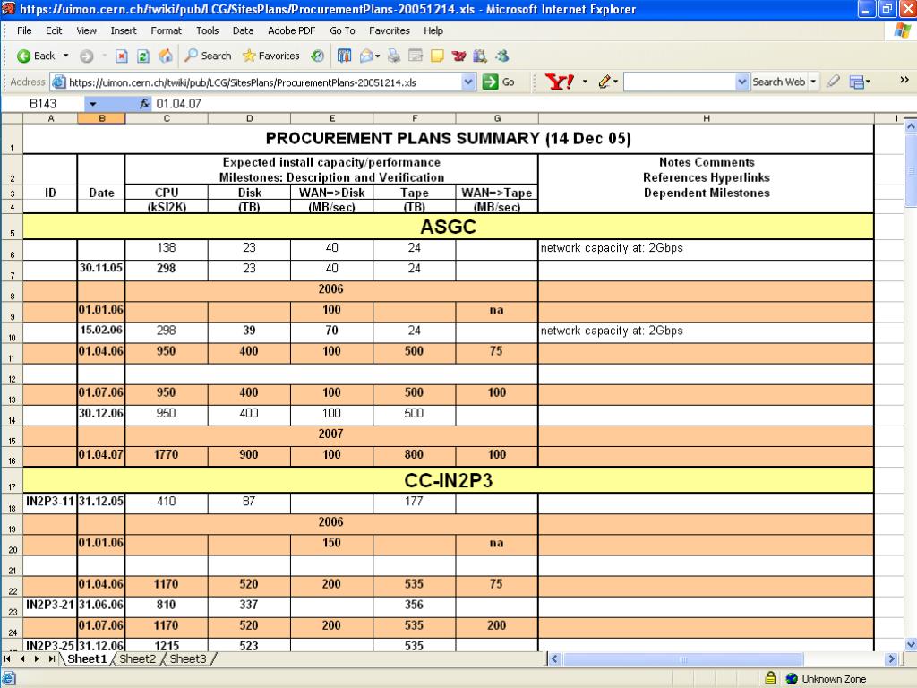
Task: Select column header H
Action: pos(706,119)
